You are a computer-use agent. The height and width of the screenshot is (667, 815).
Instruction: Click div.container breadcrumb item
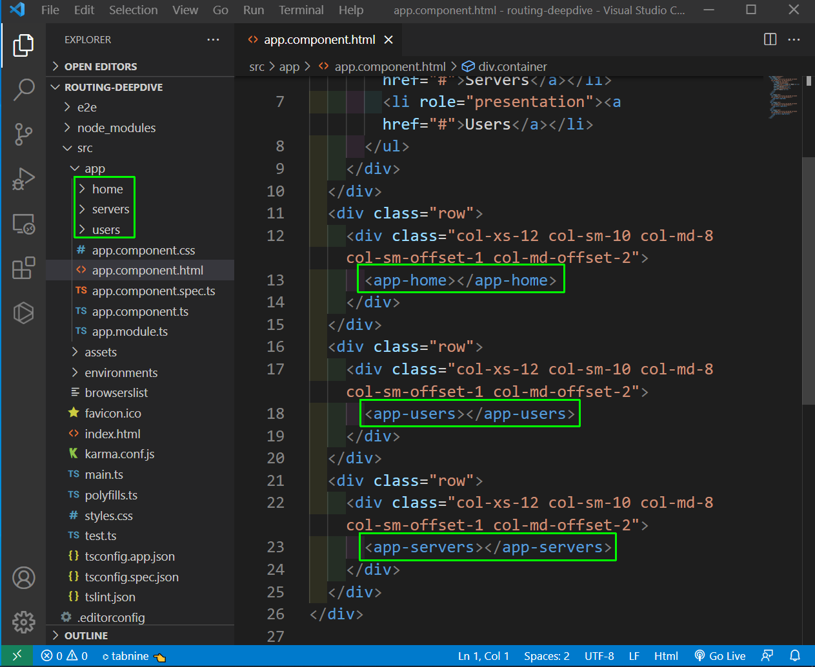[505, 66]
